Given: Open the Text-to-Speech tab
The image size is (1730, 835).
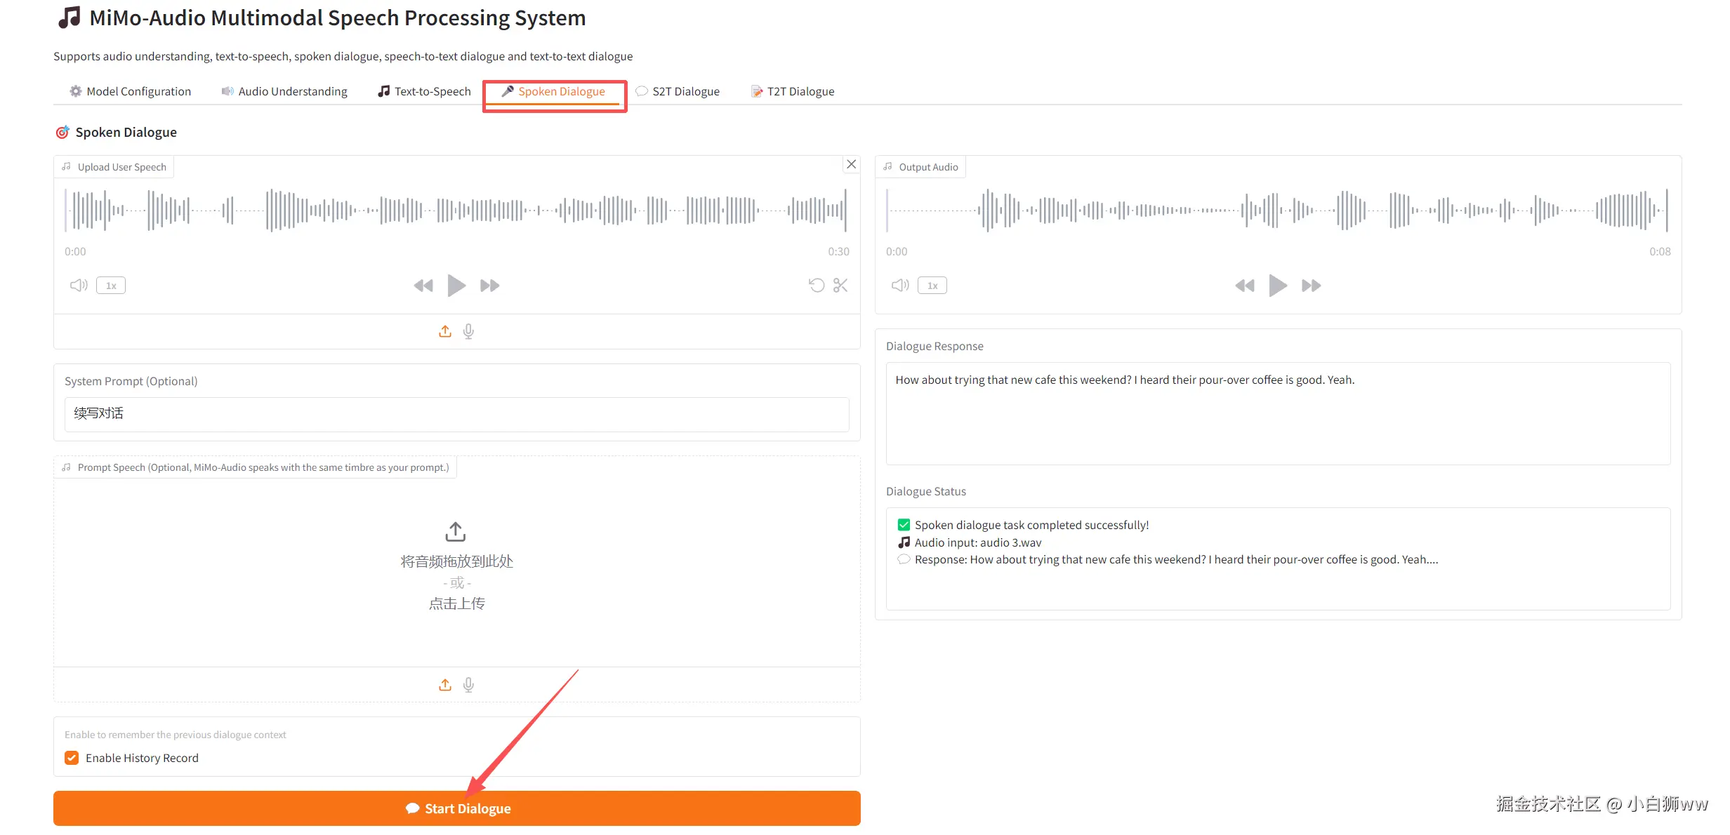Looking at the screenshot, I should click(424, 91).
